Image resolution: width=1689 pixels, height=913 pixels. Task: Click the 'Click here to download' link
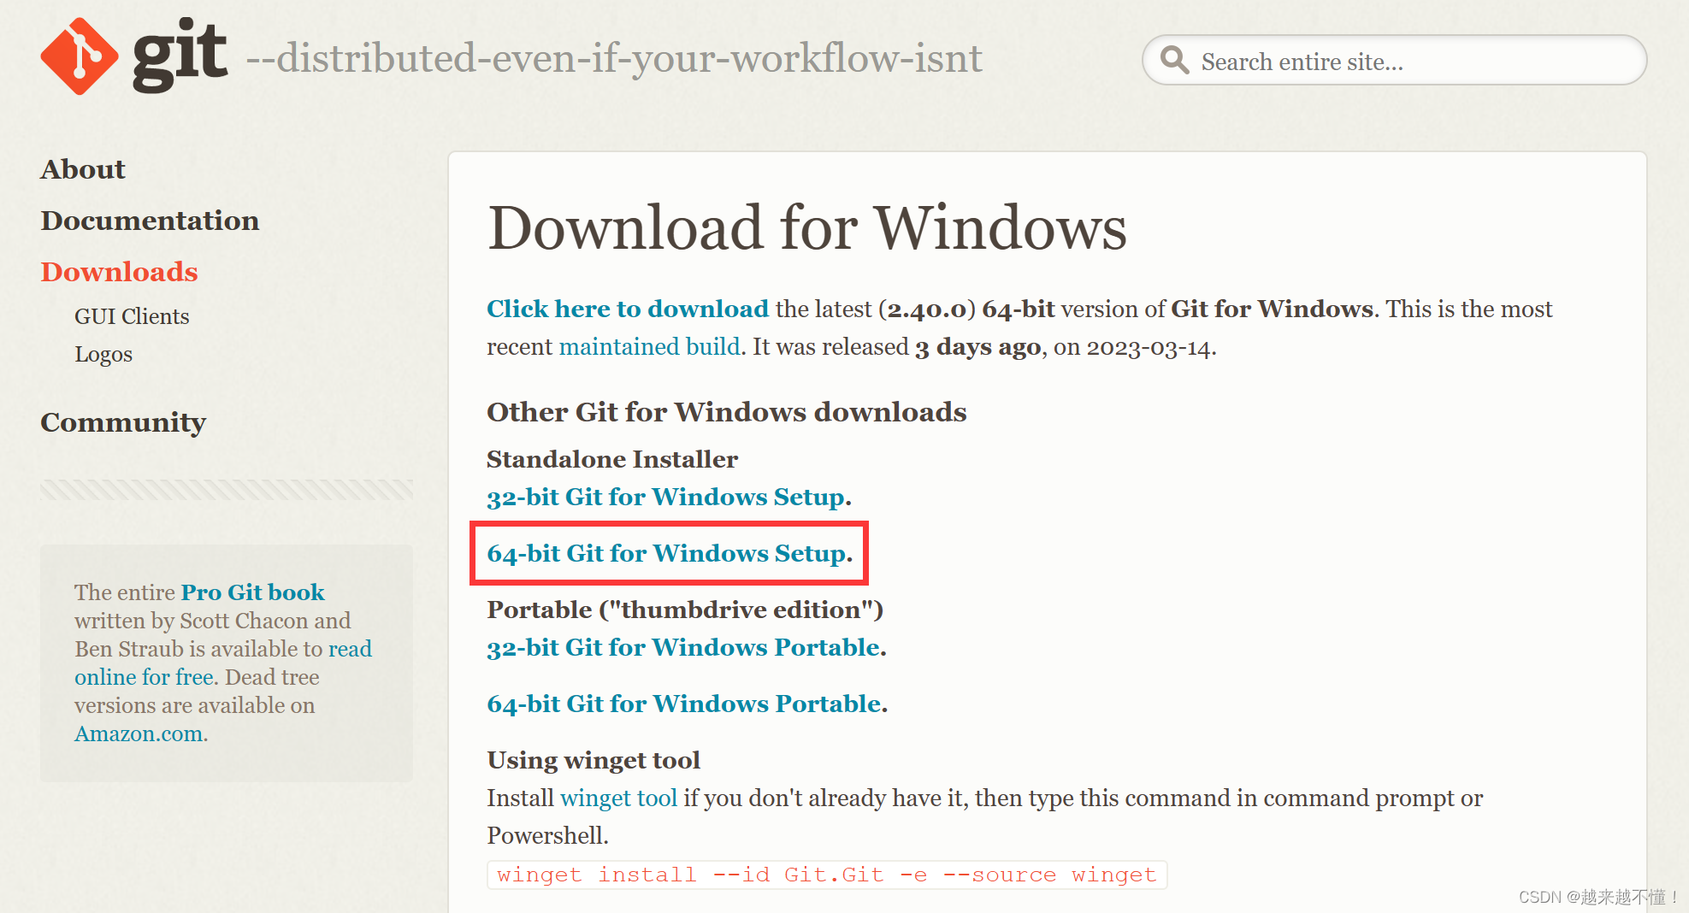click(x=628, y=309)
